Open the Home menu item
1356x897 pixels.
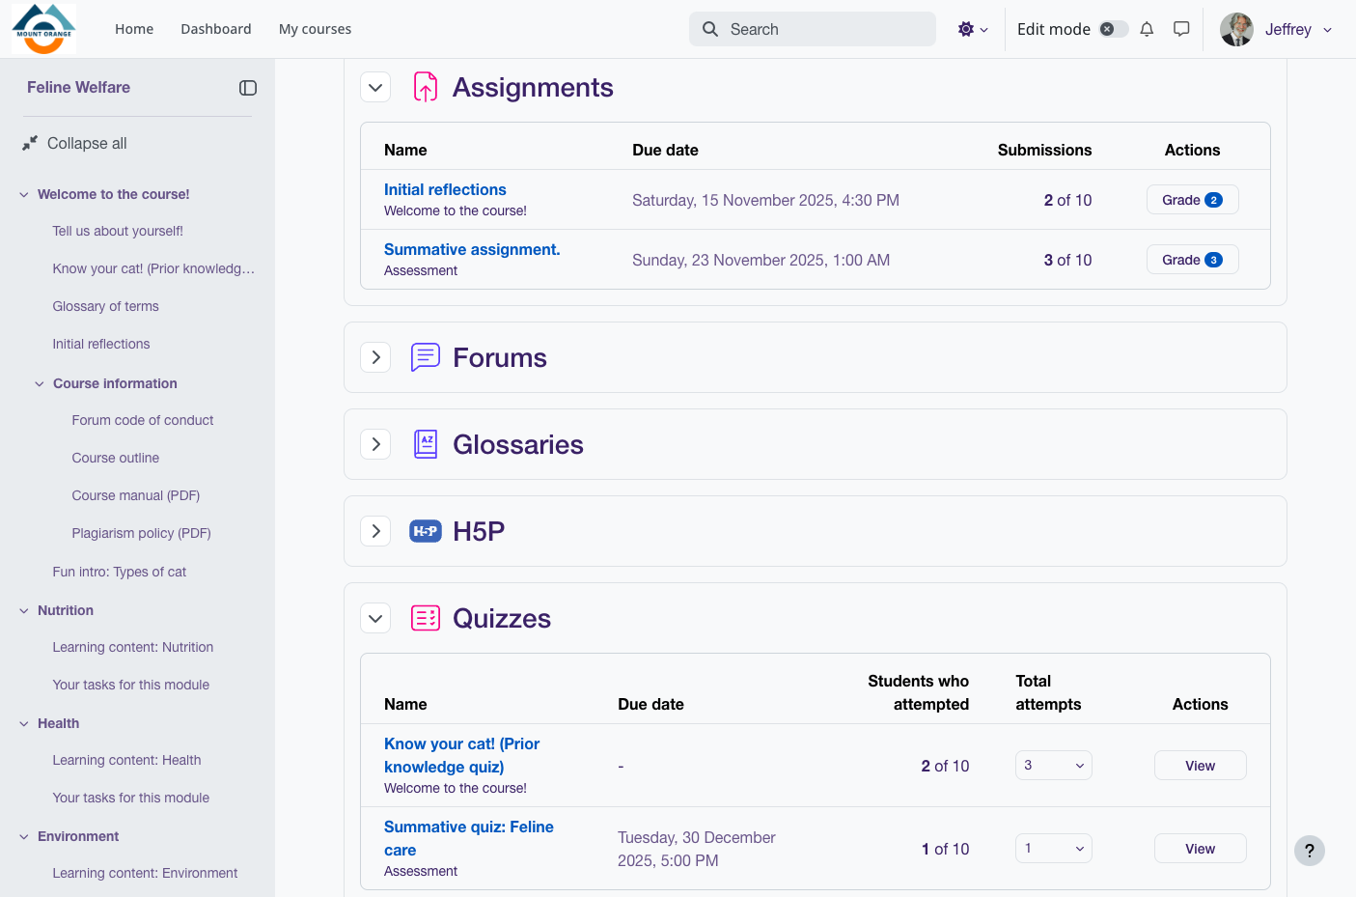(134, 29)
